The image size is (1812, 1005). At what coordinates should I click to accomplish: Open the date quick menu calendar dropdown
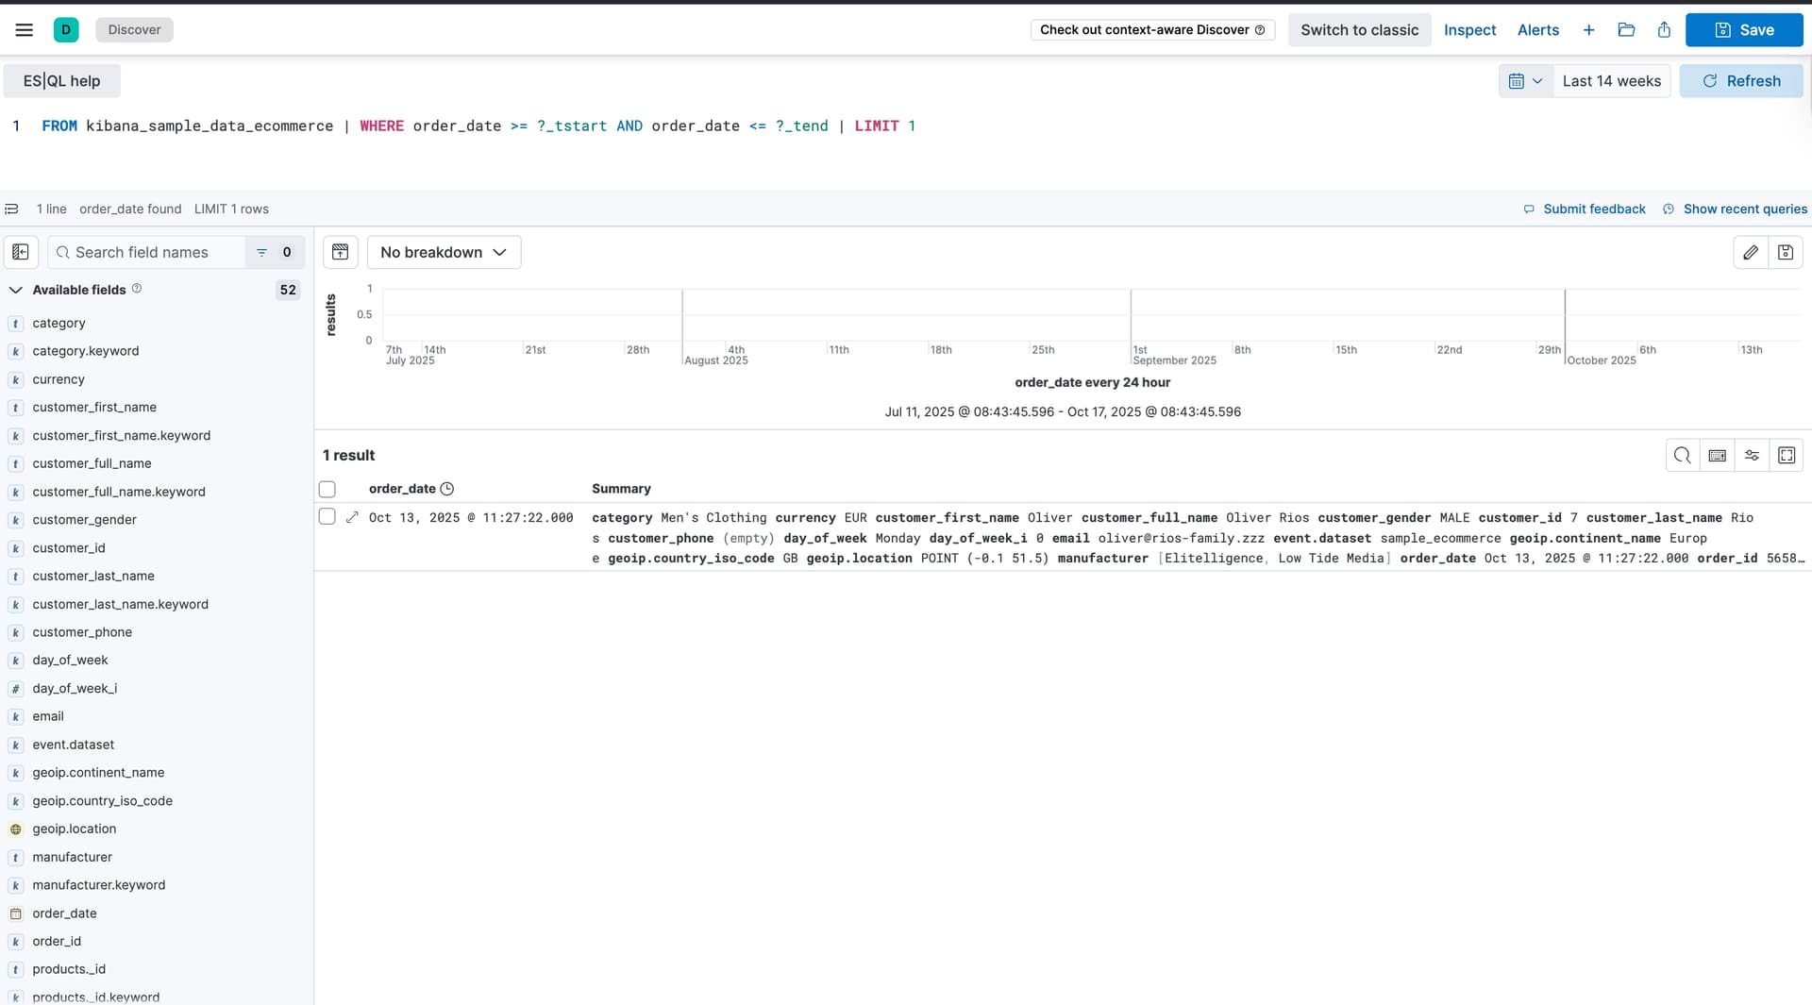tap(1525, 81)
